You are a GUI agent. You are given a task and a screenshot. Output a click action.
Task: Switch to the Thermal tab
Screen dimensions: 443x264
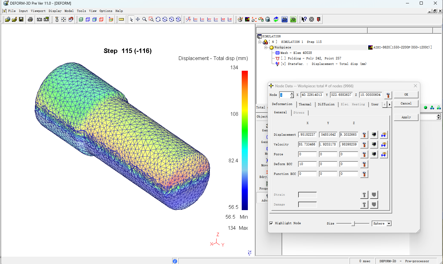[x=305, y=104]
